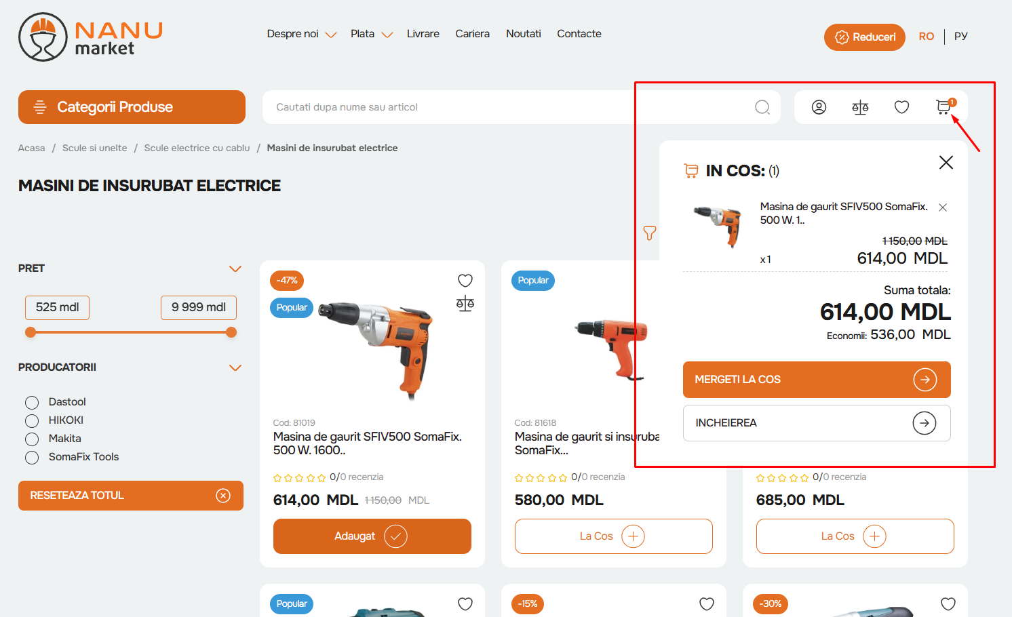This screenshot has height=617, width=1012.
Task: Open the Noutati page
Action: tap(524, 34)
